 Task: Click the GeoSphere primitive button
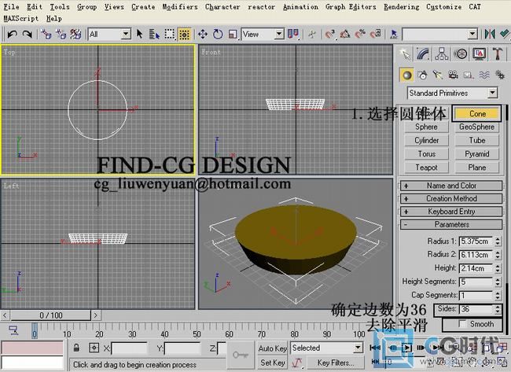(476, 127)
